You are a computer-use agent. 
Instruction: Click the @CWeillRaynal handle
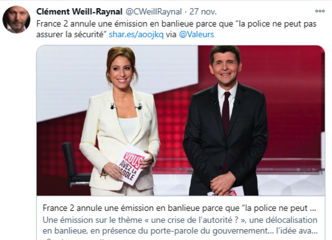pyautogui.click(x=154, y=12)
